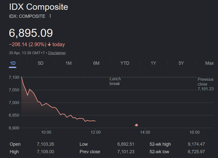Click the 6,900 price axis label
This screenshot has height=158, width=218.
pos(14,128)
